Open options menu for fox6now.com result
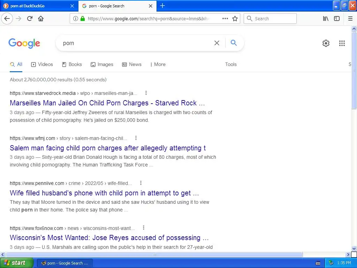 [144, 228]
